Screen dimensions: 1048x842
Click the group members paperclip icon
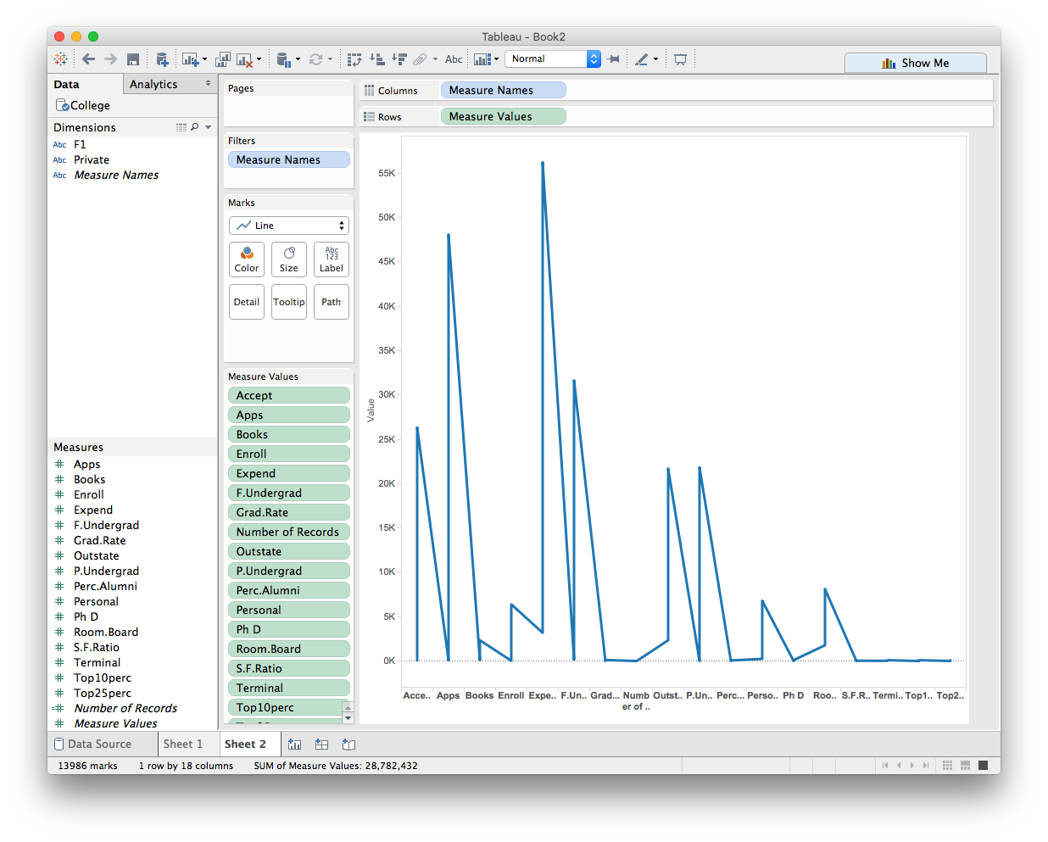point(420,59)
